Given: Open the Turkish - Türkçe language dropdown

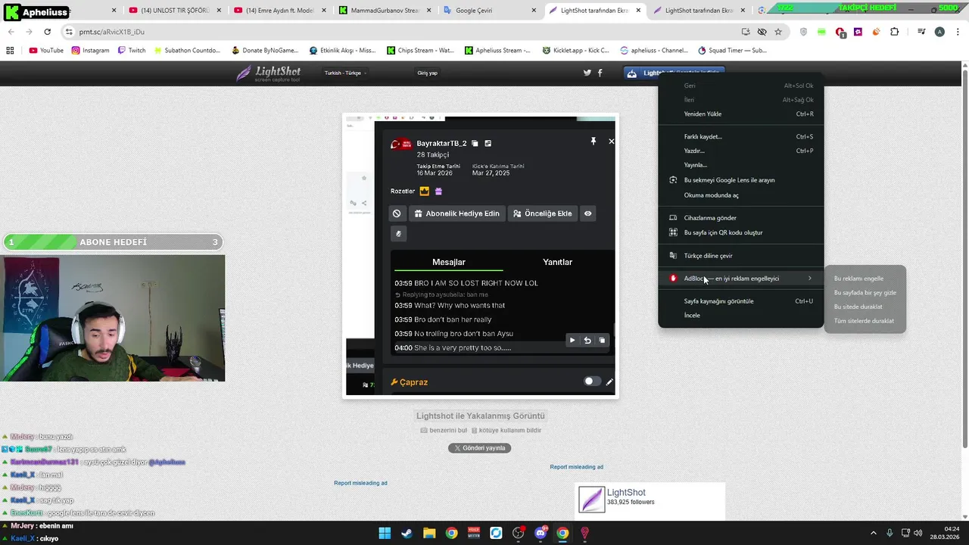Looking at the screenshot, I should click(345, 73).
